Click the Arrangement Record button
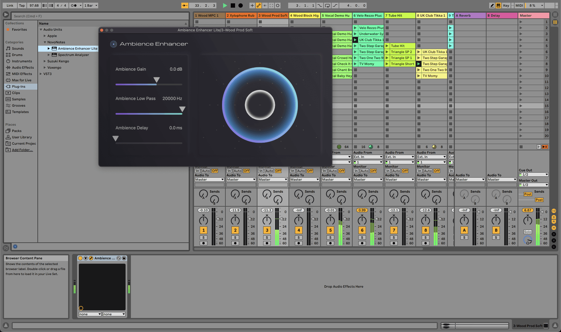The width and height of the screenshot is (561, 332). 240,5
